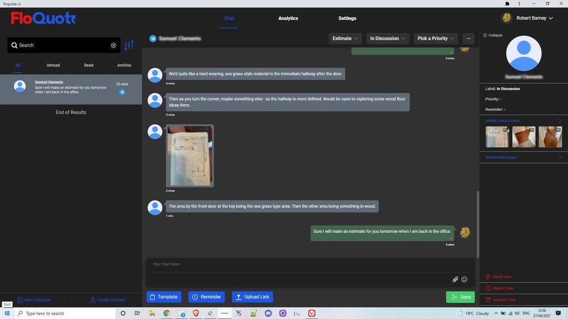
Task: Click the FloQuote logo
Action: click(43, 18)
